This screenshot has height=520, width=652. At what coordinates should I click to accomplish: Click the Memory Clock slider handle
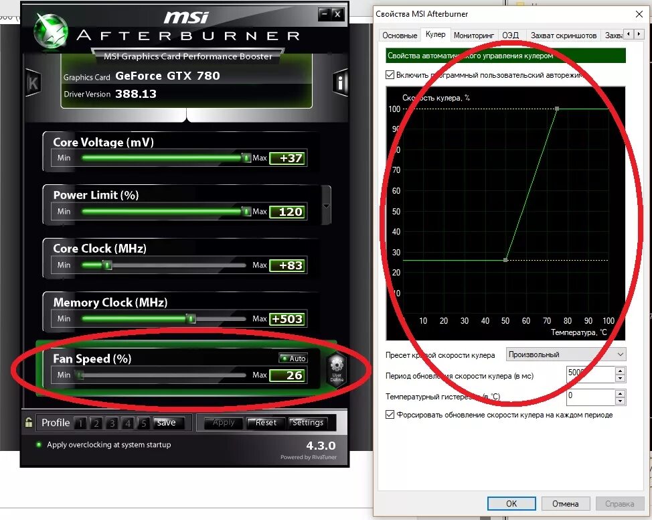191,319
